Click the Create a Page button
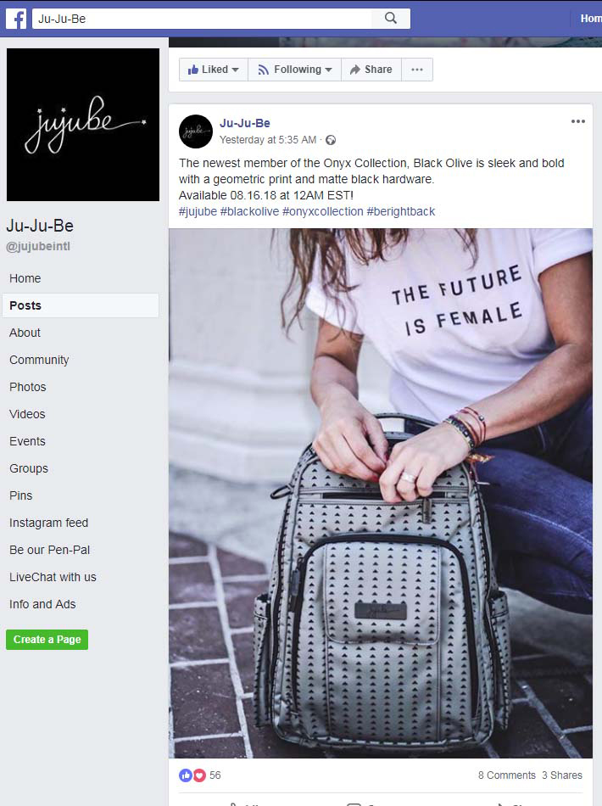 click(47, 640)
